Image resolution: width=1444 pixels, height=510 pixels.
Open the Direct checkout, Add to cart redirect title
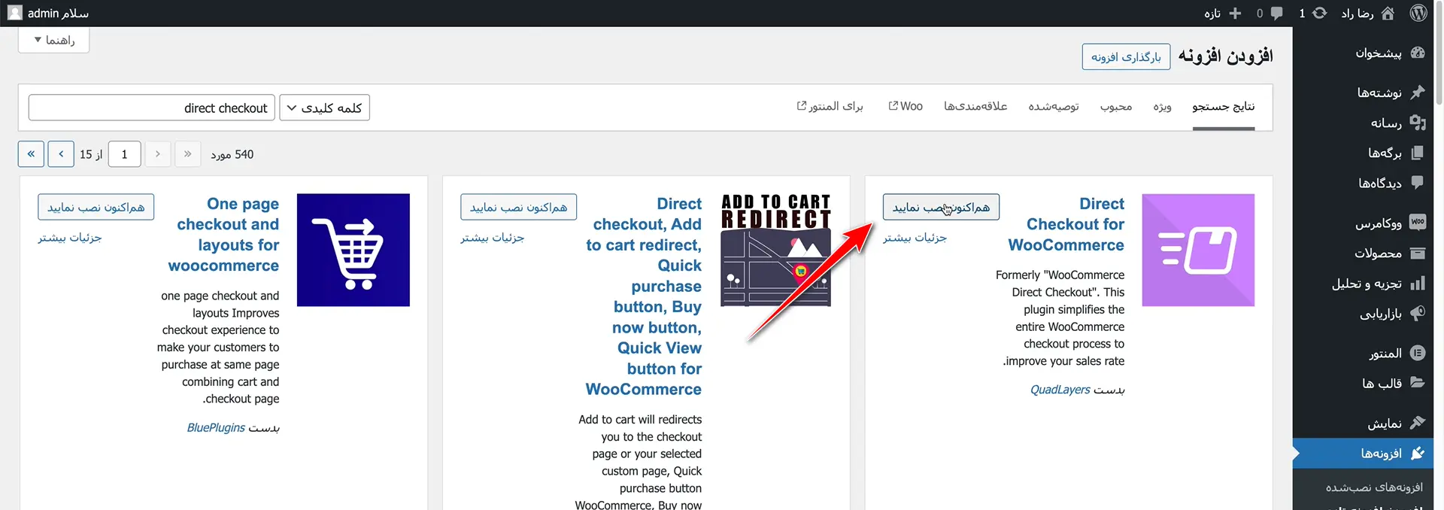point(644,296)
